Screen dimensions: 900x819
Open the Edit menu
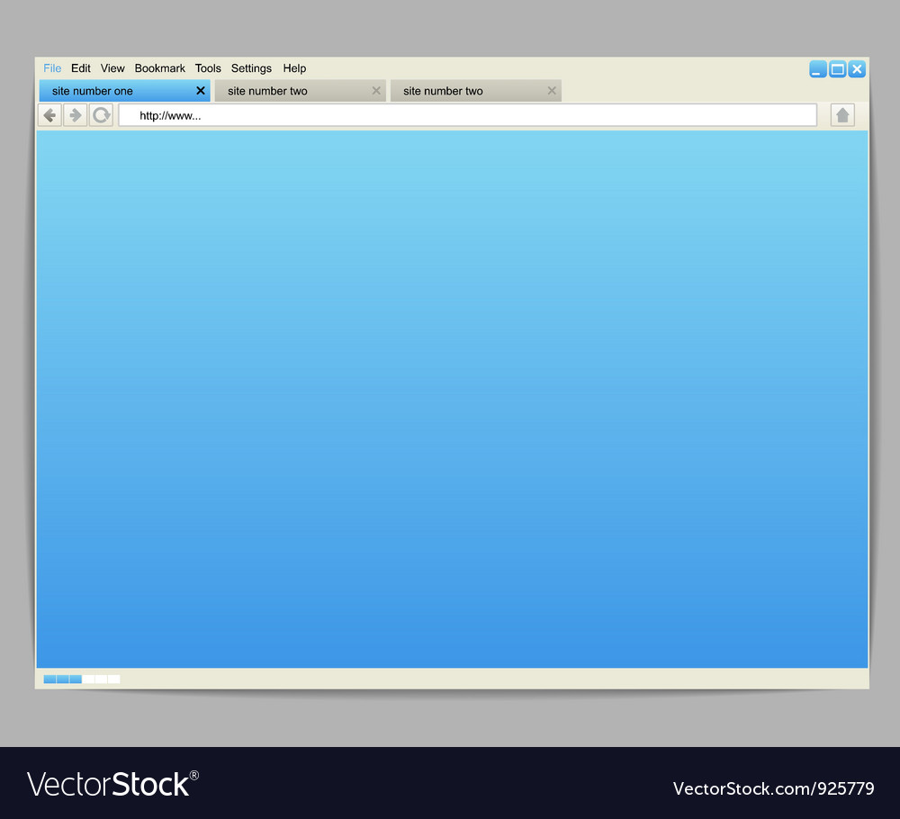tap(81, 68)
